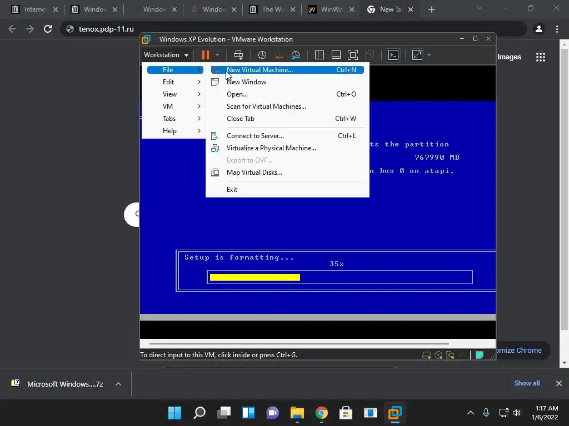The height and width of the screenshot is (426, 569).
Task: Close the New Tab tab
Action: 411,9
